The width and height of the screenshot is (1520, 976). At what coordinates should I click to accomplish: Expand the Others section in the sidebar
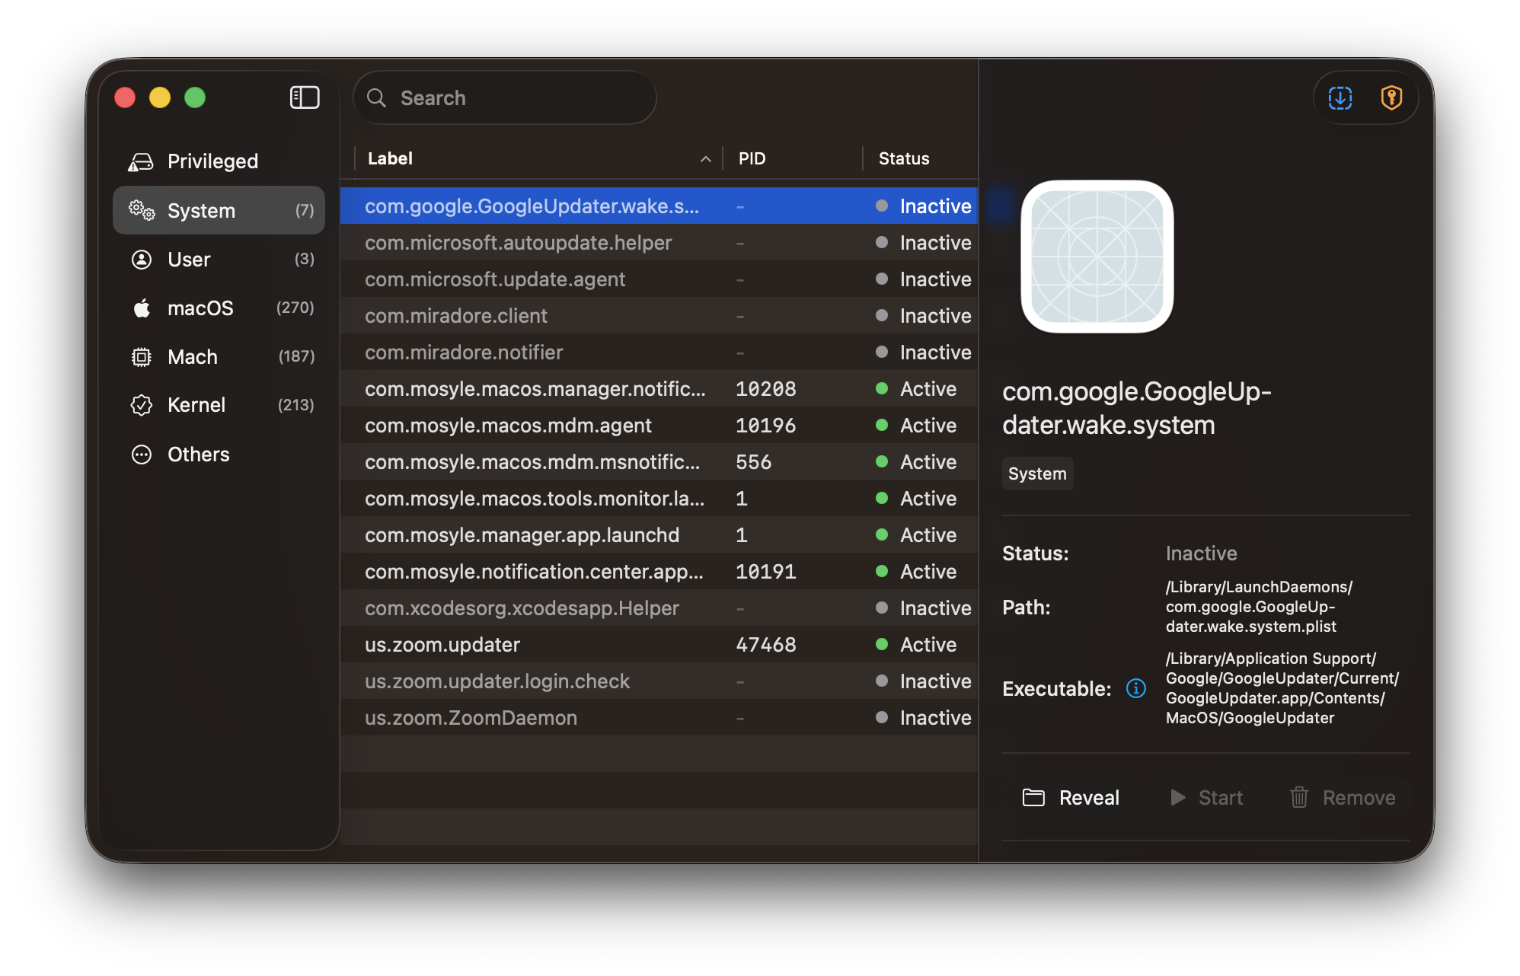[198, 454]
